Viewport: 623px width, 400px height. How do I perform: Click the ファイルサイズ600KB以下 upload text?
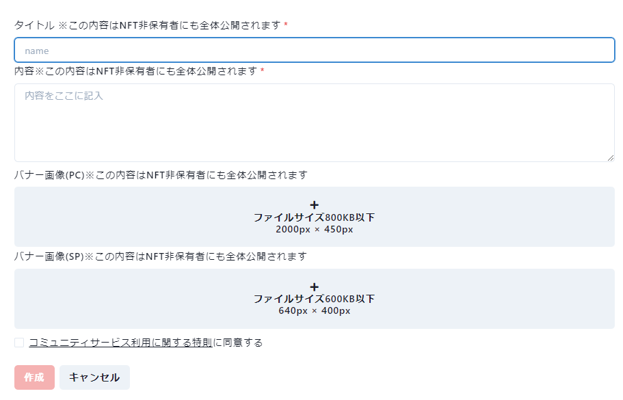click(315, 299)
